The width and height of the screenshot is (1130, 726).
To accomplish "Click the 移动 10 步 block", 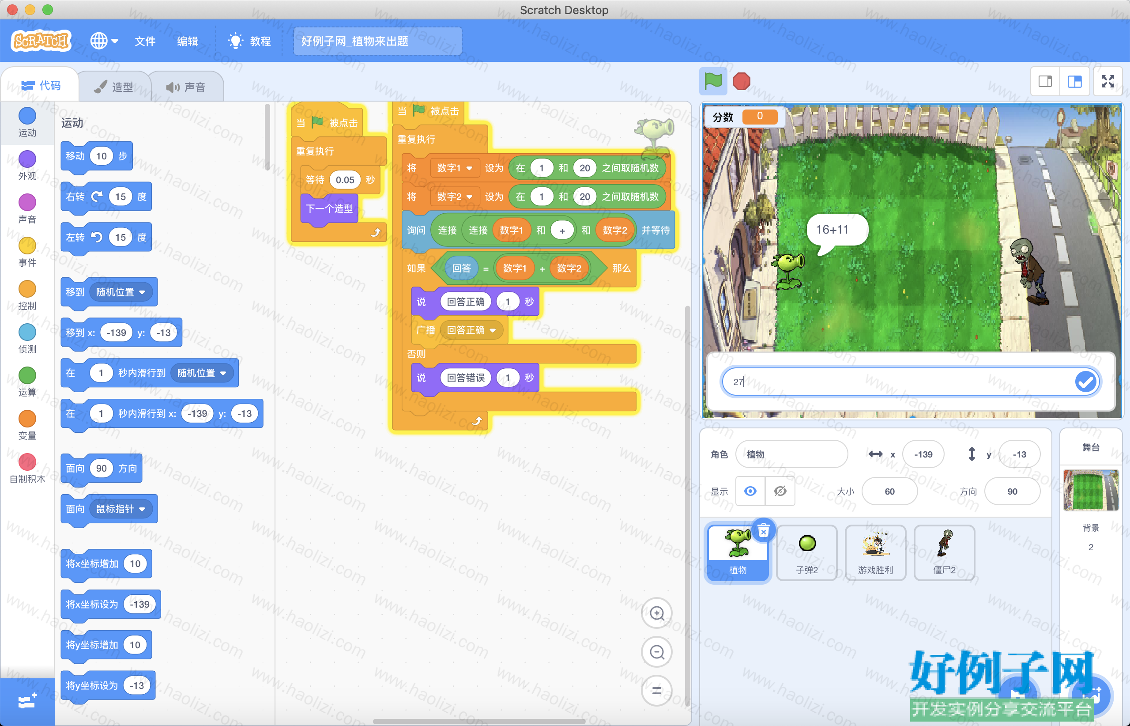I will (x=97, y=156).
